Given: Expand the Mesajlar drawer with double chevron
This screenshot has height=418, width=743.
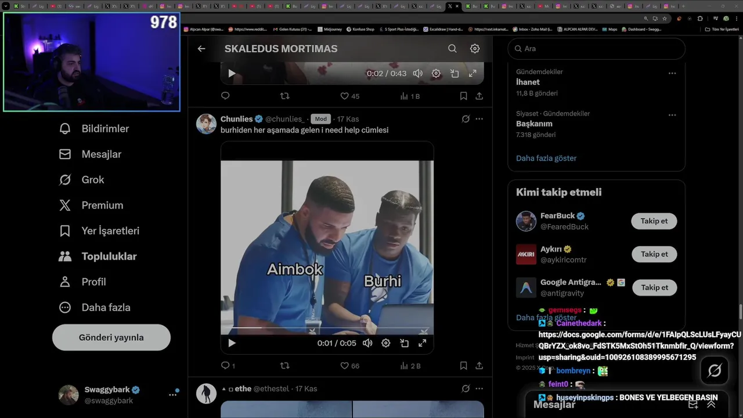Looking at the screenshot, I should tap(711, 404).
